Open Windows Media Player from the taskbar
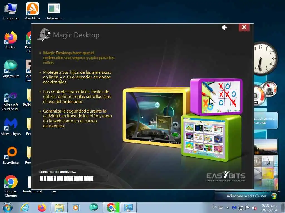Image resolution: width=285 pixels, height=213 pixels. point(76,207)
